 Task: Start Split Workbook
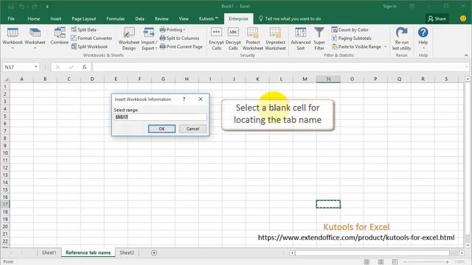coord(89,46)
